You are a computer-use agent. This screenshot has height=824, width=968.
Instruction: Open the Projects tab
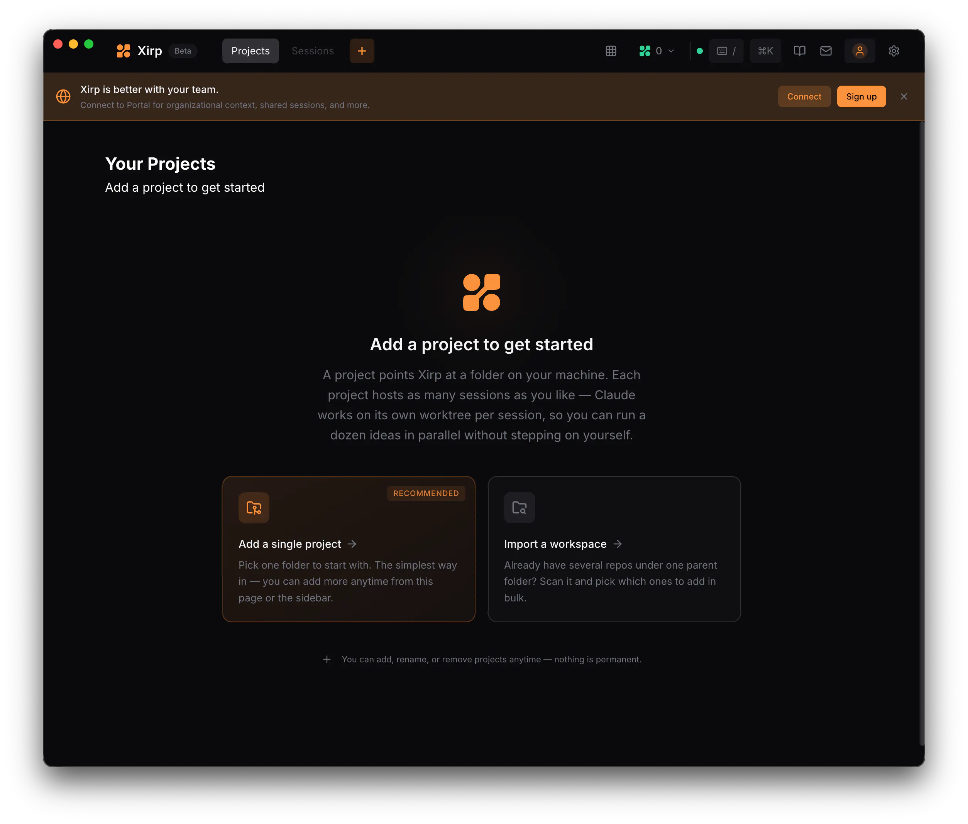[250, 51]
